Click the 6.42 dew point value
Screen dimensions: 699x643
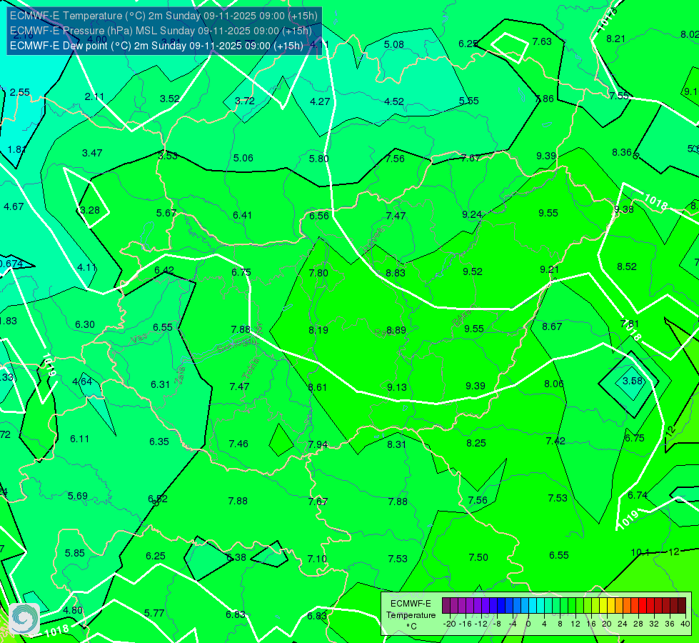point(164,270)
